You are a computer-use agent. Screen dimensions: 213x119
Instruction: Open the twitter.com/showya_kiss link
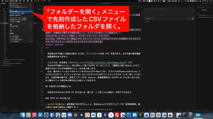click(x=106, y=62)
